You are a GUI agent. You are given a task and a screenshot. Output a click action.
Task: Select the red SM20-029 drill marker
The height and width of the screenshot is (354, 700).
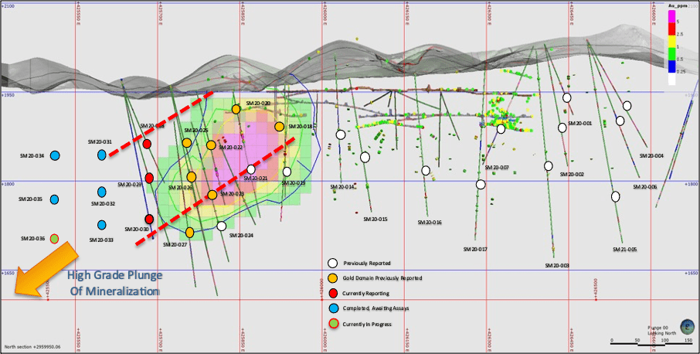click(150, 178)
